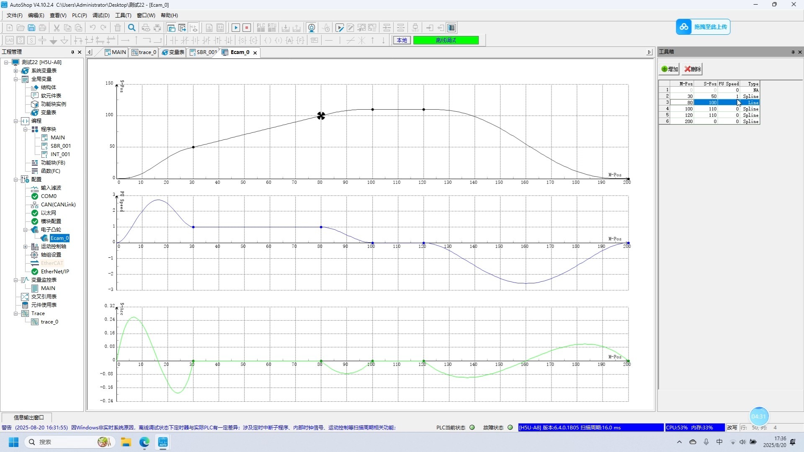Viewport: 804px width, 452px height.
Task: Toggle the Monitor mode webcam-like icon
Action: (x=312, y=28)
